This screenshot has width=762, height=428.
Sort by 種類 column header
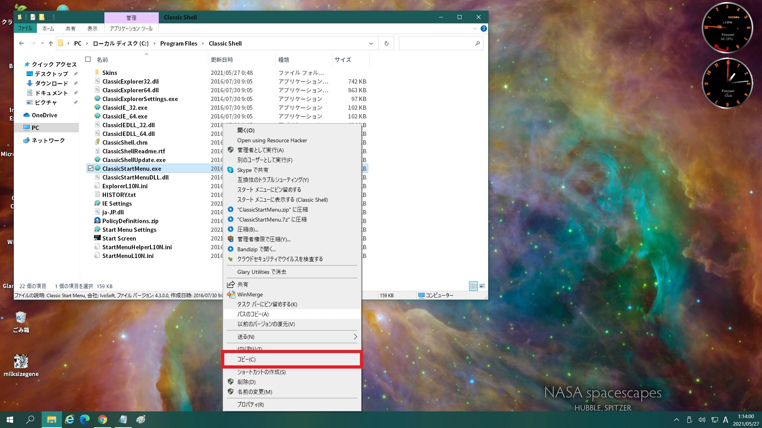click(x=304, y=59)
